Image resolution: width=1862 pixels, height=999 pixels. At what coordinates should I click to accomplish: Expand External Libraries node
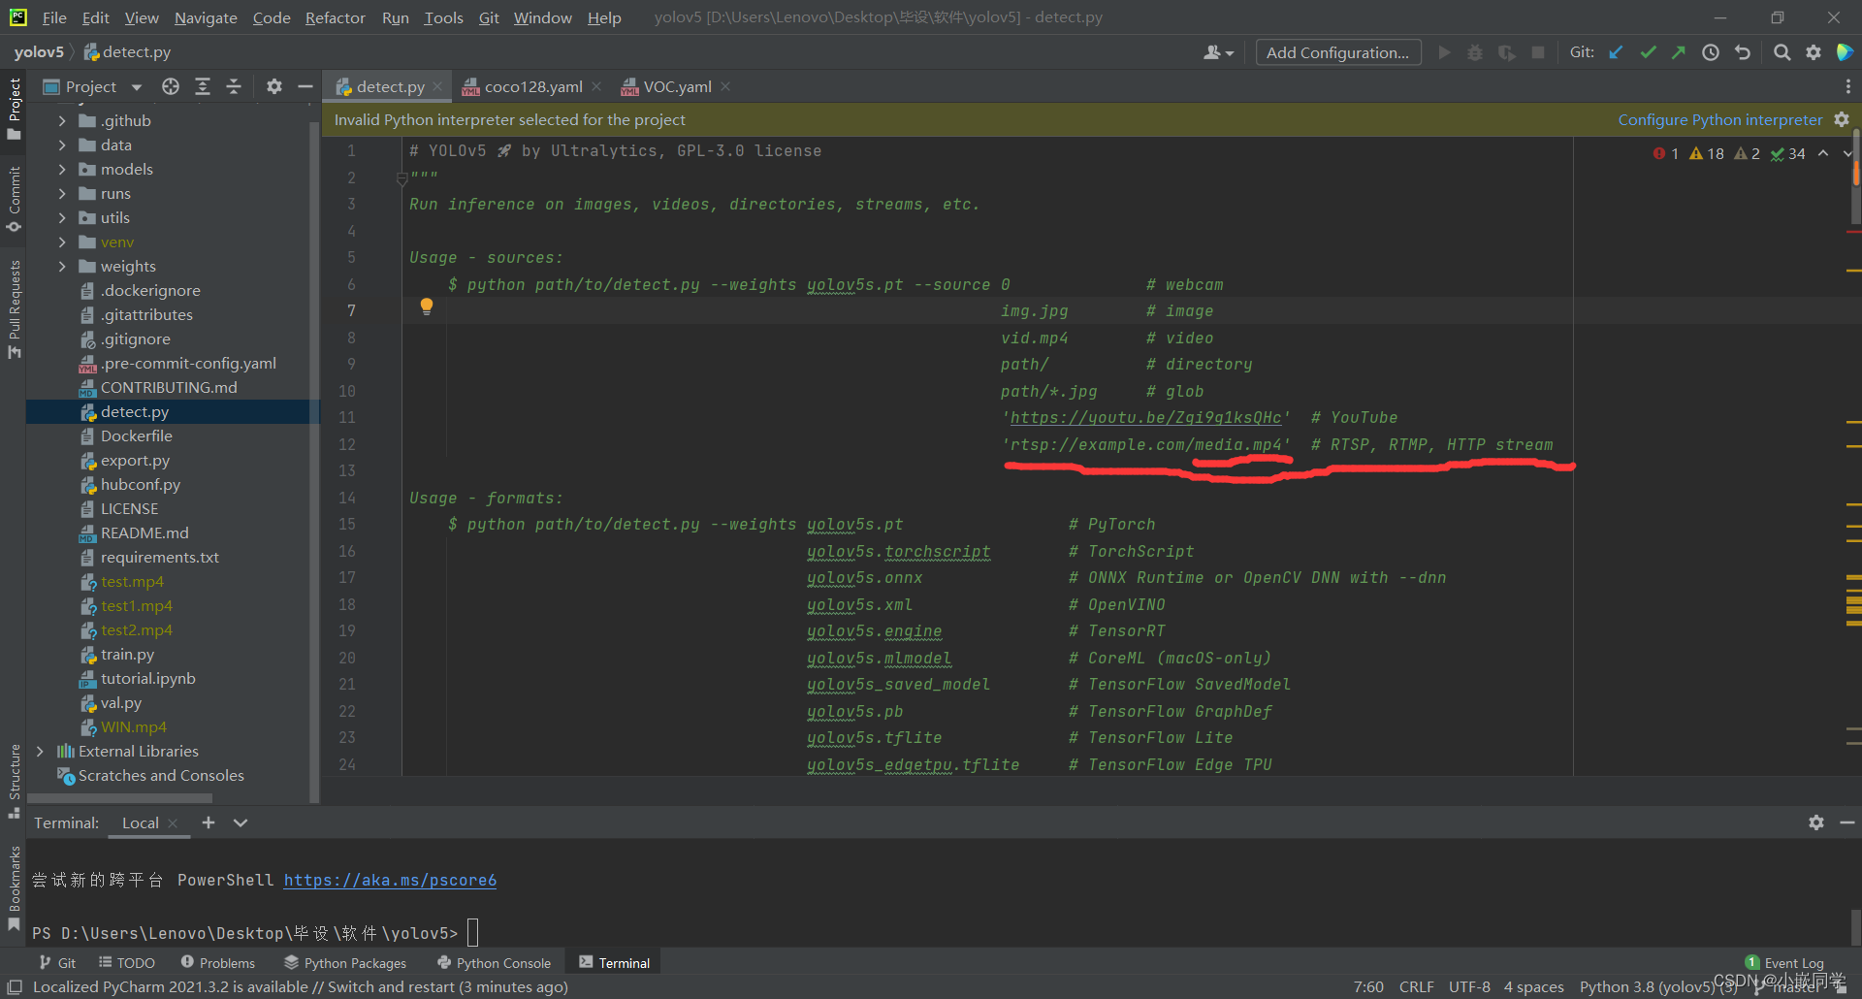[x=40, y=751]
